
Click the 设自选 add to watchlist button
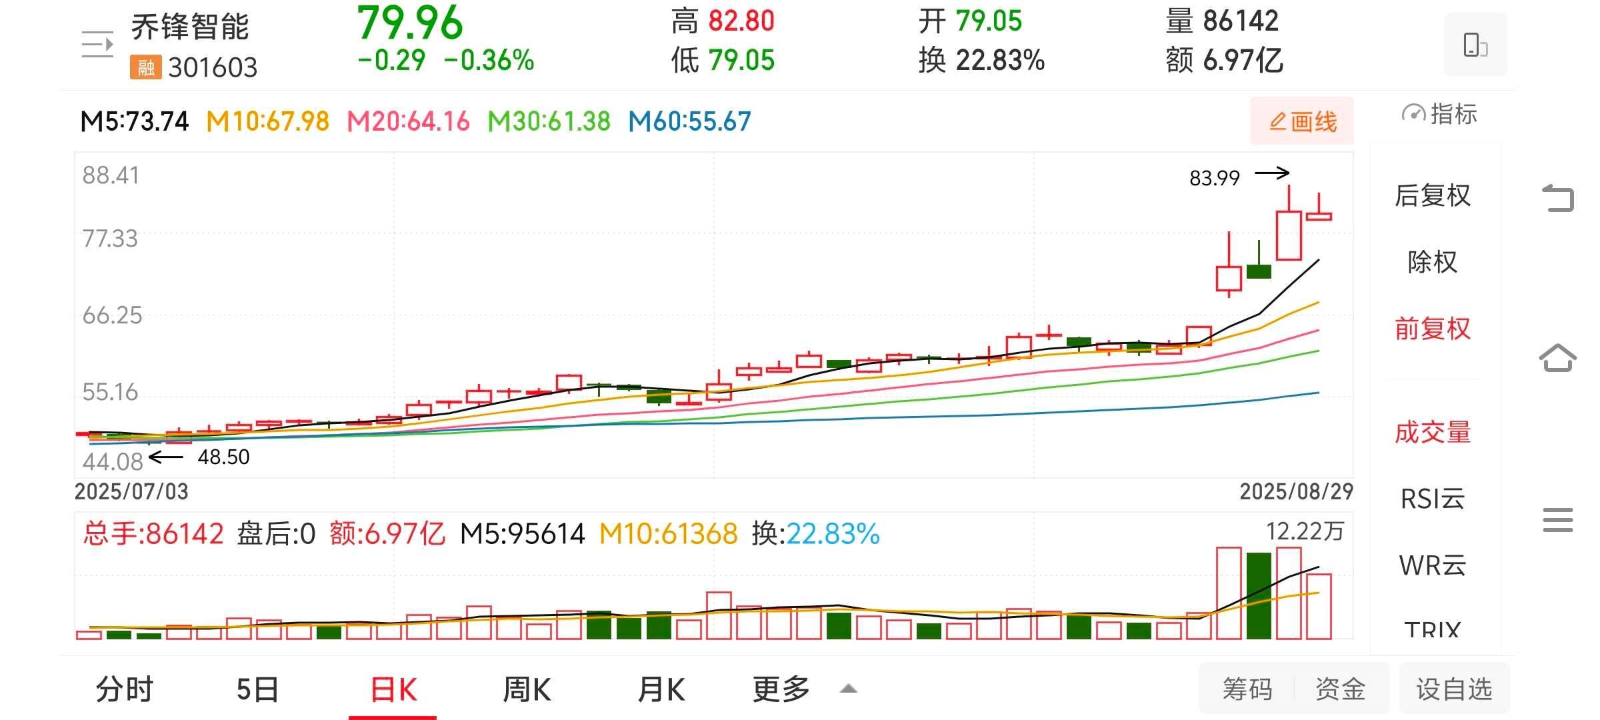1454,689
